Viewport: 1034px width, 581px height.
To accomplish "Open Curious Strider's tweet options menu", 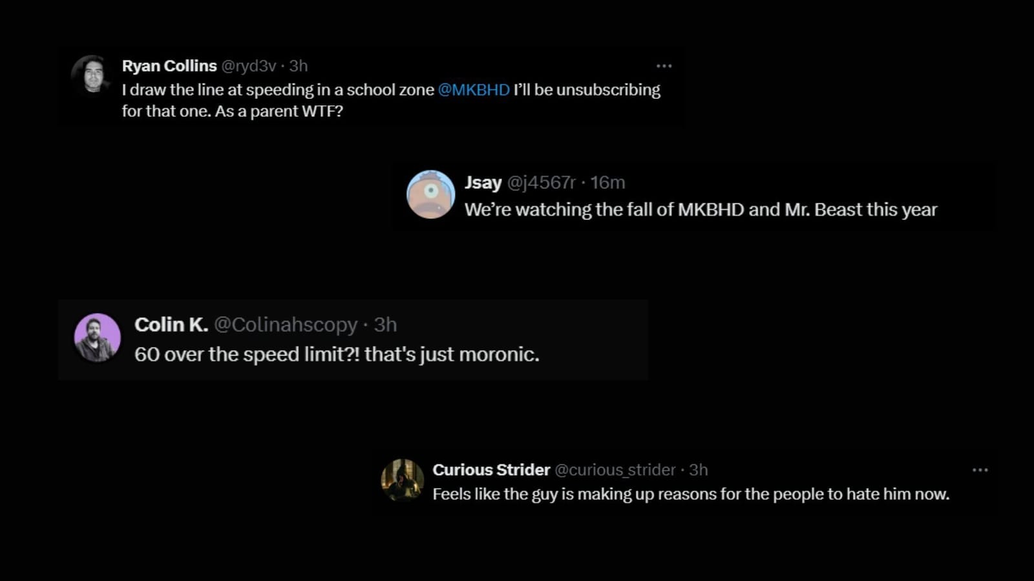I will (x=980, y=471).
